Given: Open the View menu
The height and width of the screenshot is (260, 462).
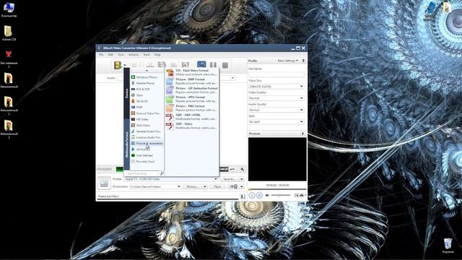Looking at the screenshot, I should (121, 55).
